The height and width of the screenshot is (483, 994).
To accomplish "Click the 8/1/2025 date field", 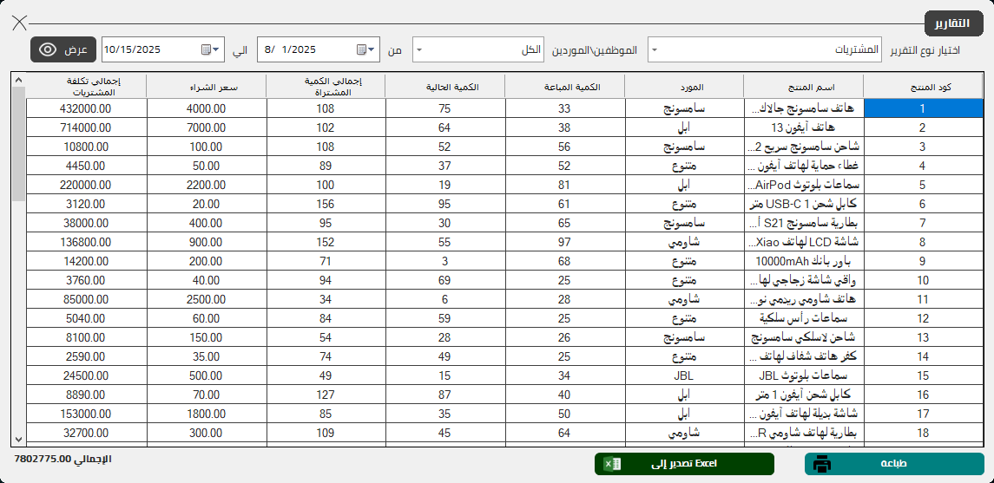I will (x=319, y=49).
